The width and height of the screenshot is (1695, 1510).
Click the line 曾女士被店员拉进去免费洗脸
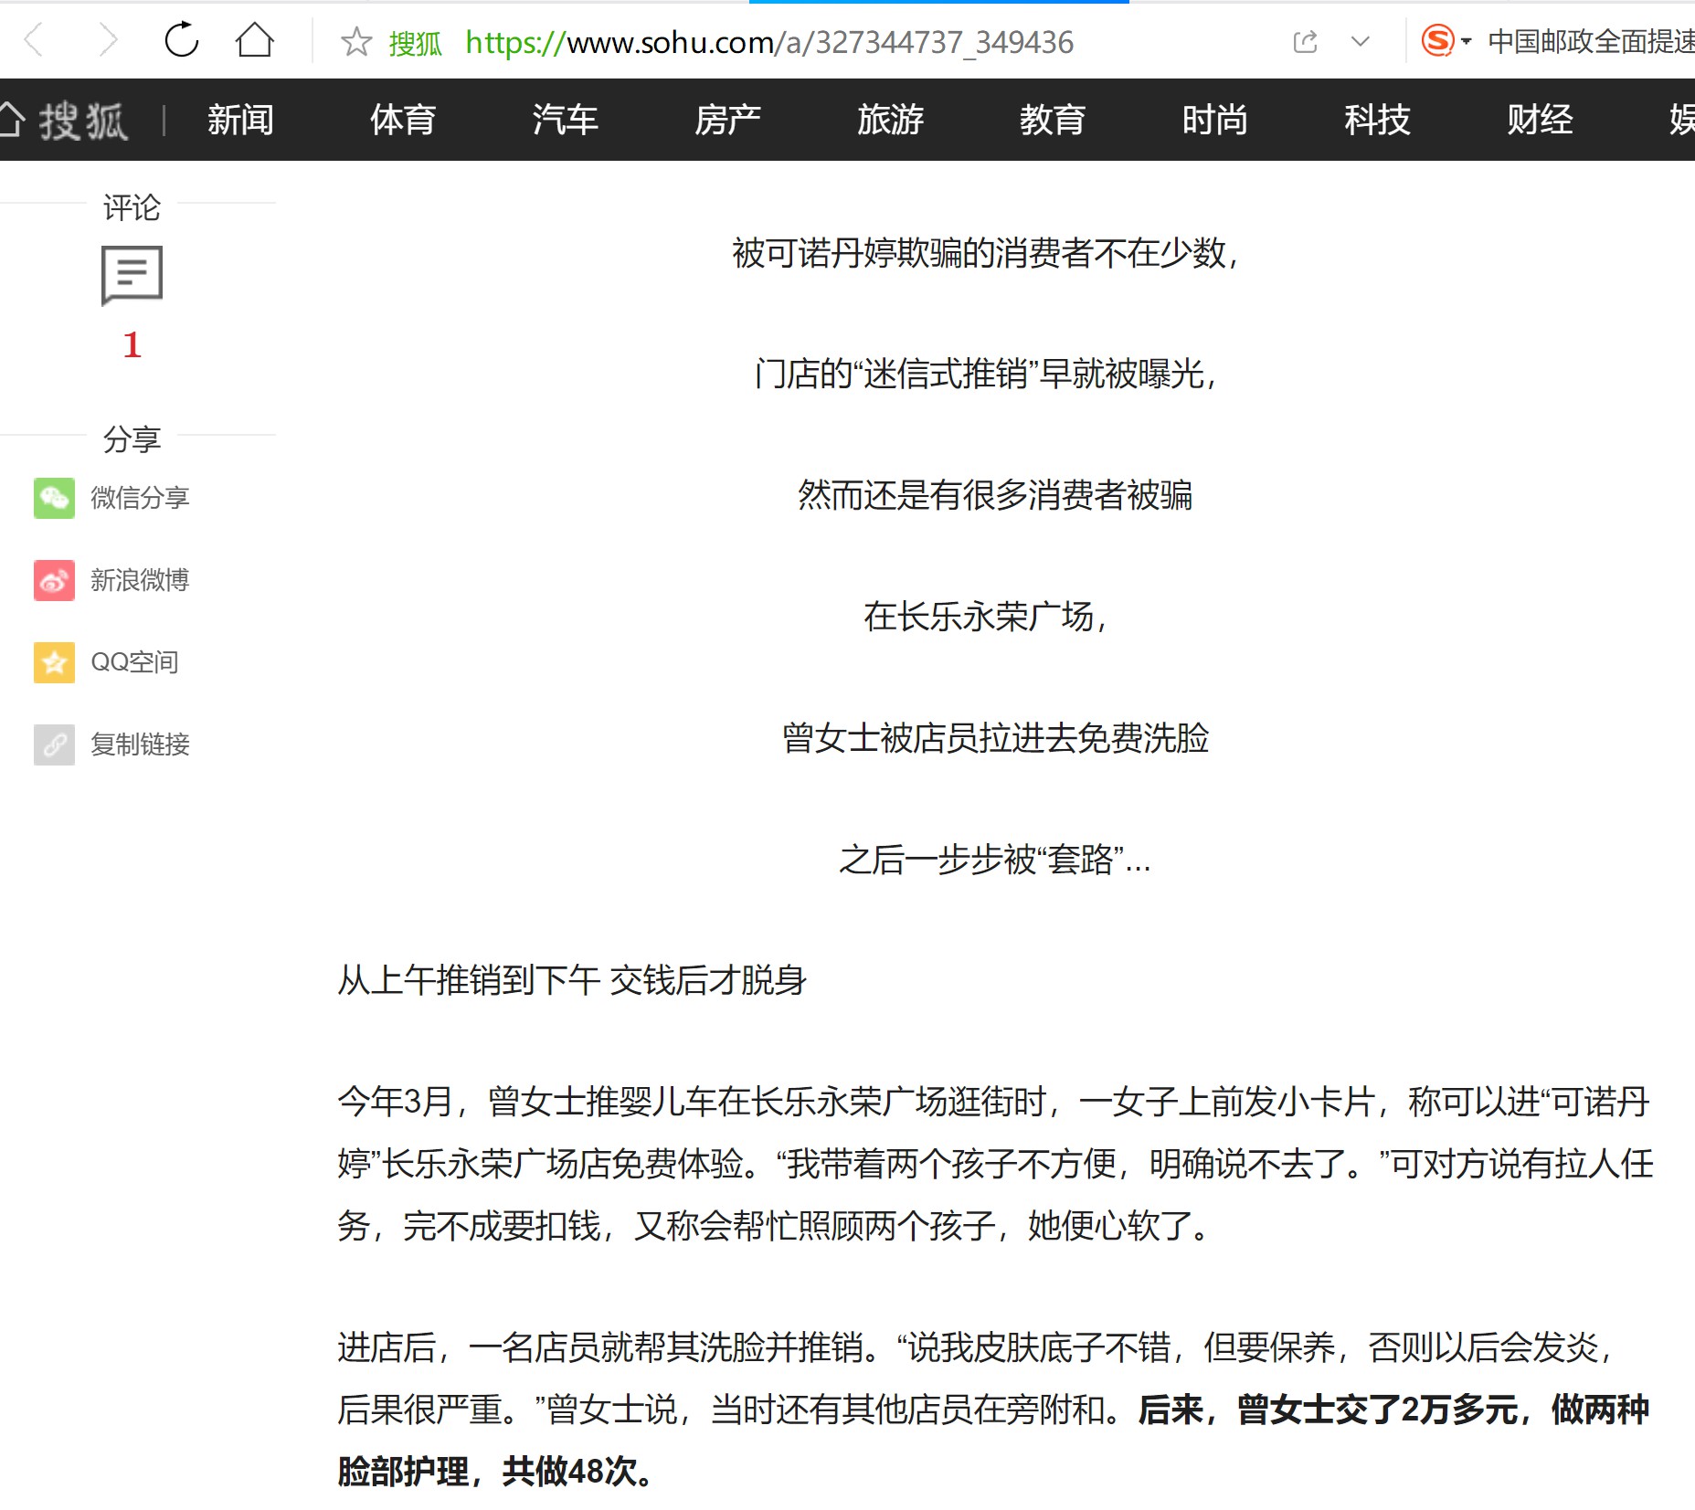point(995,738)
